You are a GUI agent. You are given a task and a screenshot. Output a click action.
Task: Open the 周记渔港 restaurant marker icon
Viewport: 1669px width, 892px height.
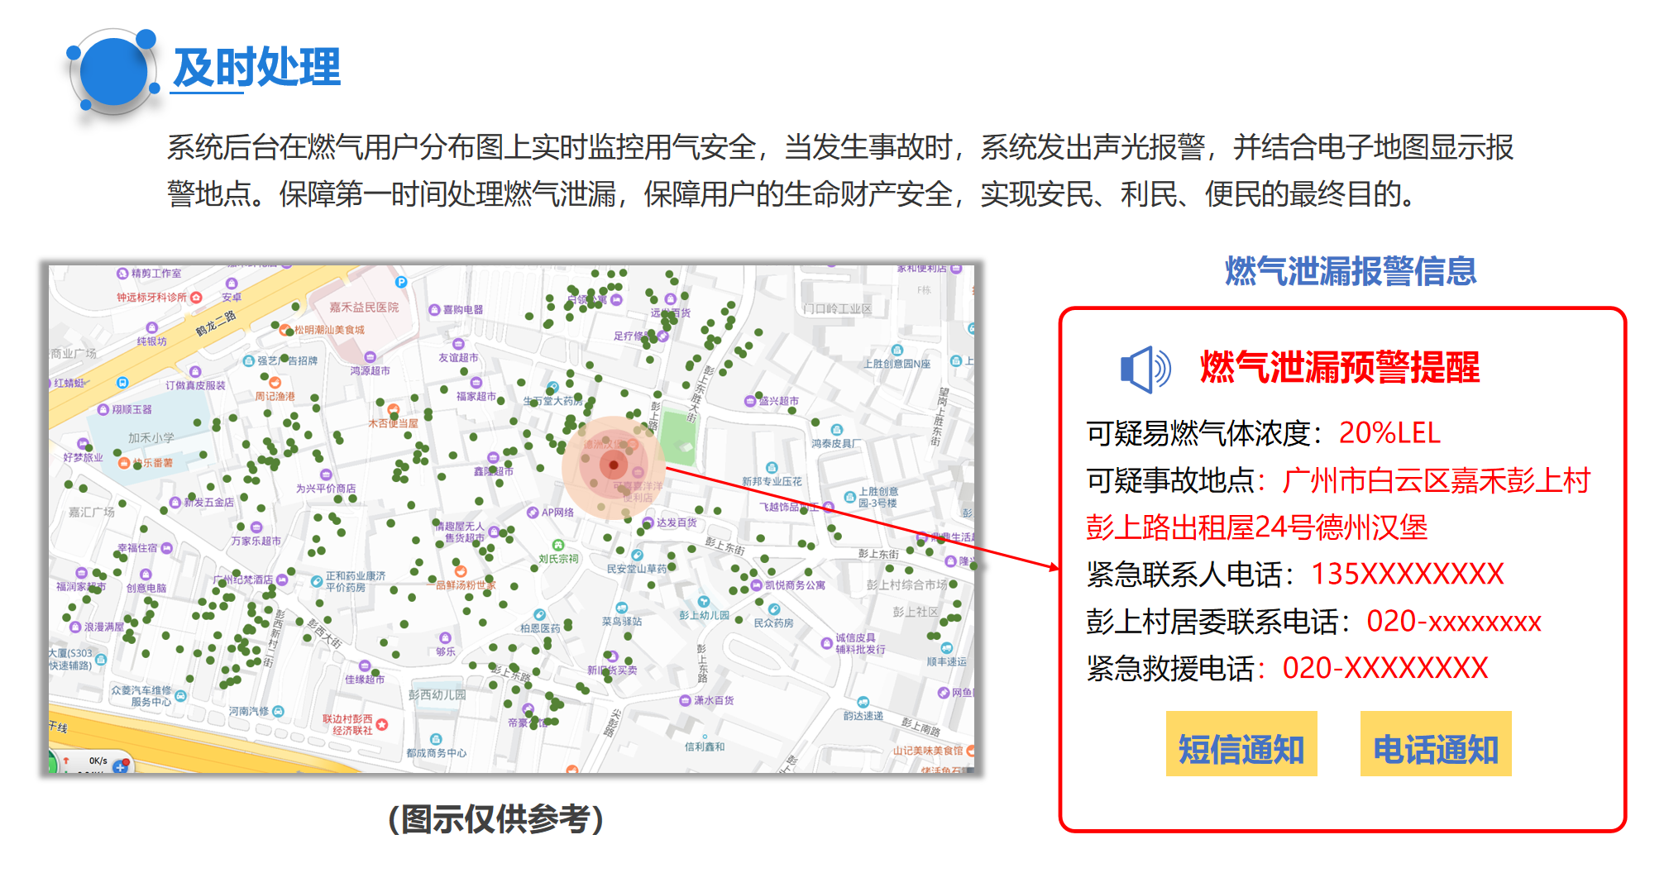pos(275,383)
